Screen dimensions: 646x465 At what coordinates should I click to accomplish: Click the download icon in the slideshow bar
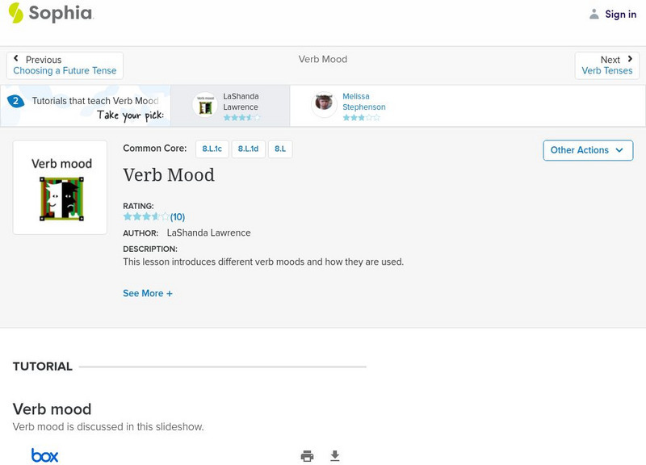tap(335, 456)
